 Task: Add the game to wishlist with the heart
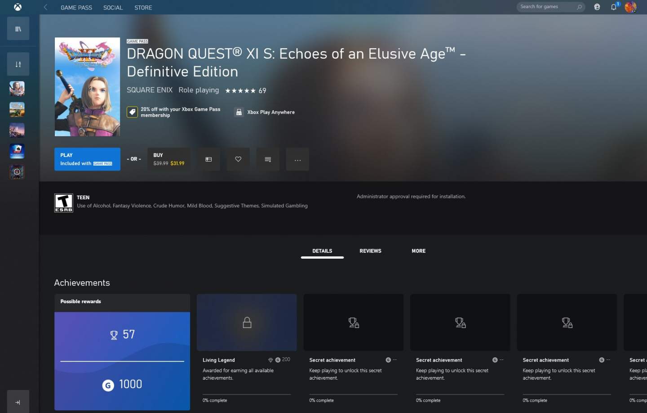click(238, 159)
